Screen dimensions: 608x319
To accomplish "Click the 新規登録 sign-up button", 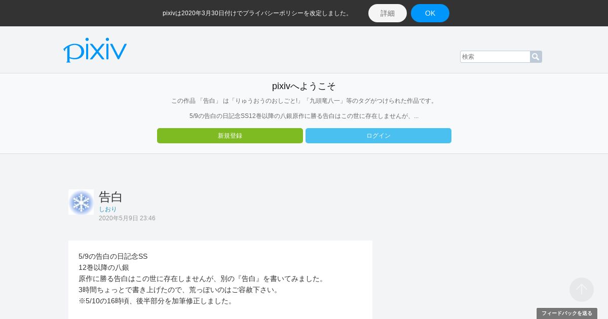I will [230, 136].
